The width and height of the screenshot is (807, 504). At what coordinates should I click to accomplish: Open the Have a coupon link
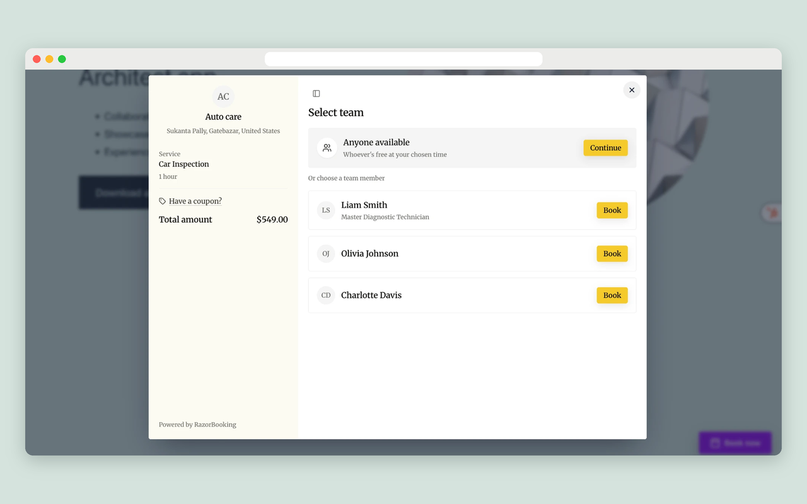tap(195, 201)
